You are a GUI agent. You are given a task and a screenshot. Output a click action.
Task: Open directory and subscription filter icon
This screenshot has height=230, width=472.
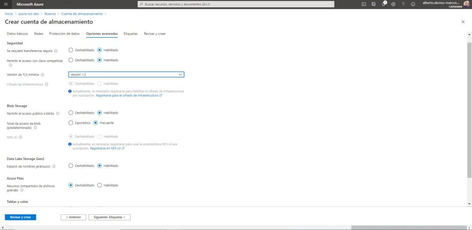tap(374, 4)
